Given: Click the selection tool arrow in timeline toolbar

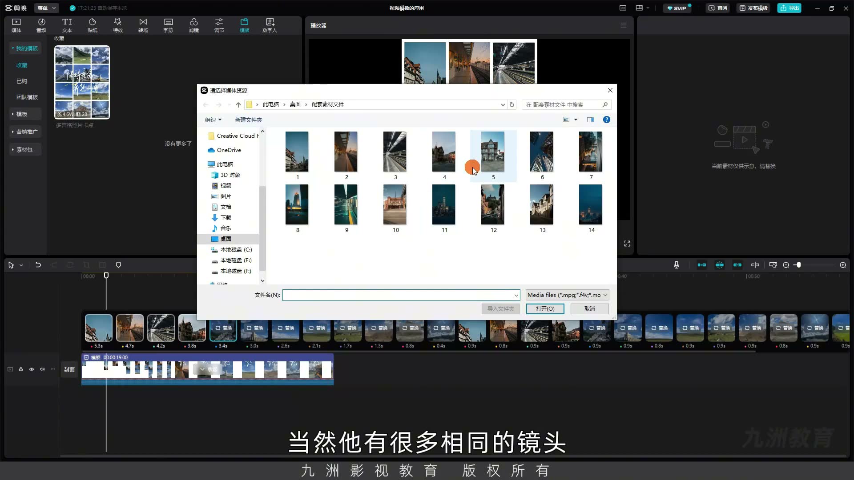Looking at the screenshot, I should pos(11,265).
